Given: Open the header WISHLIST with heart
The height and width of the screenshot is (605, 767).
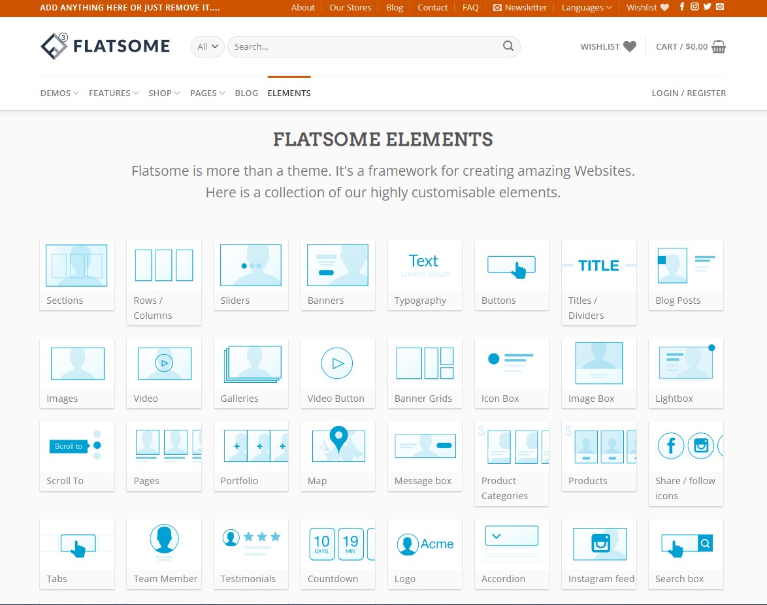Looking at the screenshot, I should point(608,46).
